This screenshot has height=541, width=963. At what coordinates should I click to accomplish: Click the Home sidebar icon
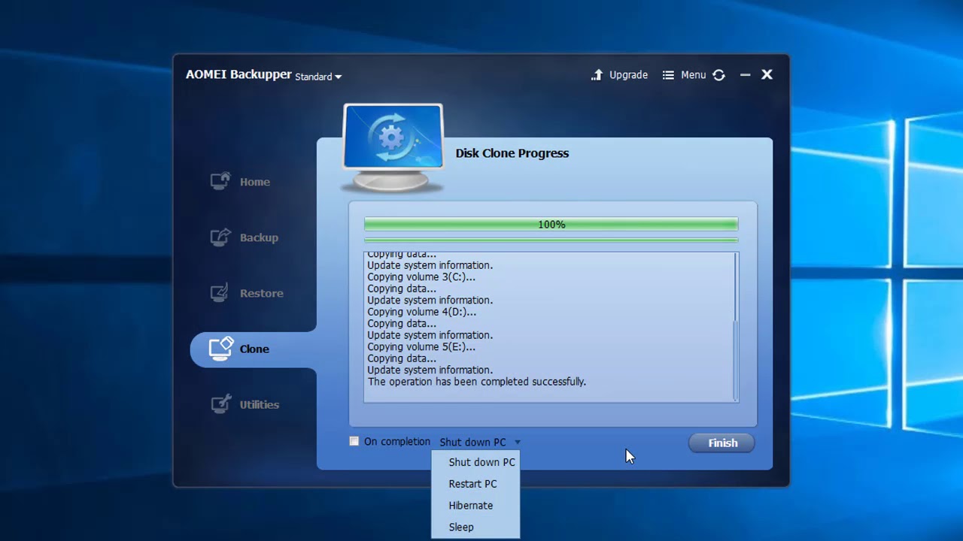click(220, 181)
